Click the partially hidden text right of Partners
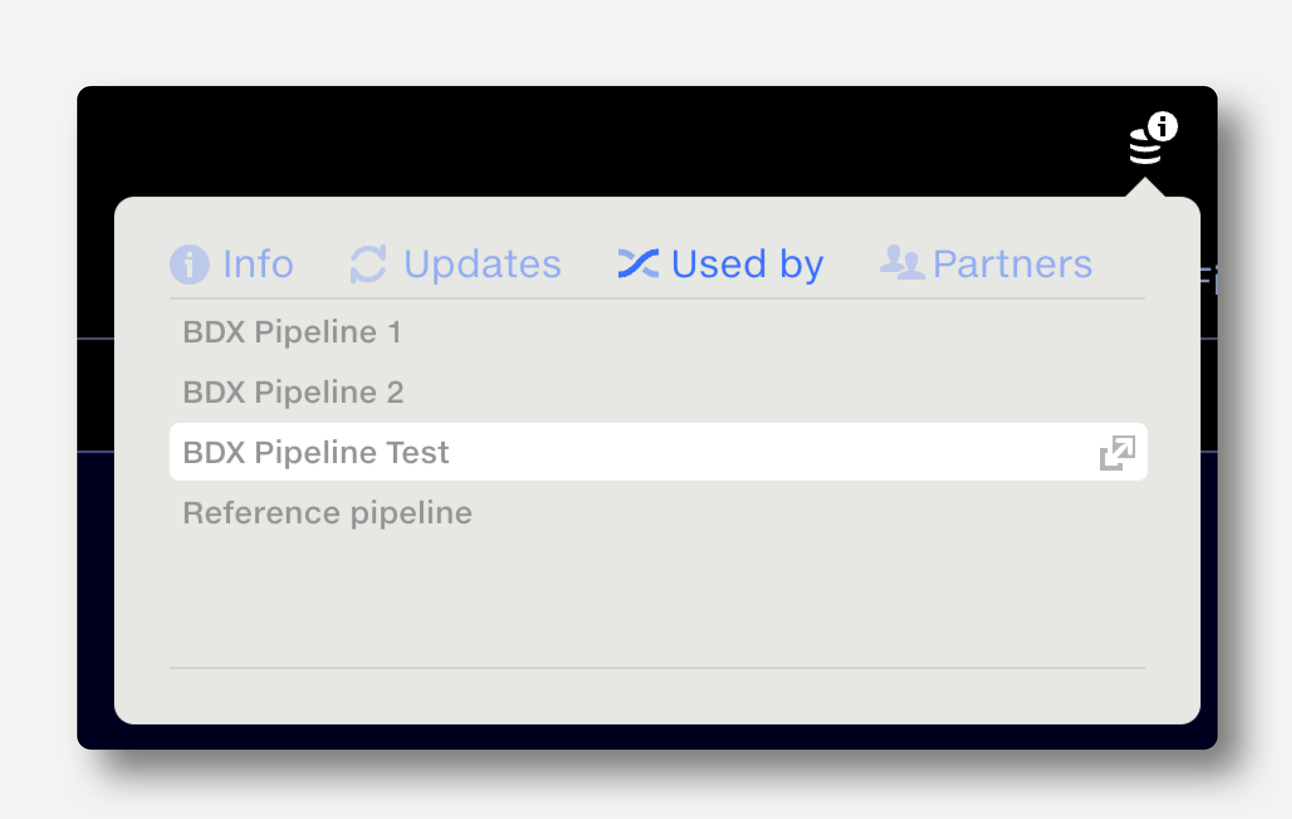This screenshot has height=819, width=1292. (x=1208, y=279)
